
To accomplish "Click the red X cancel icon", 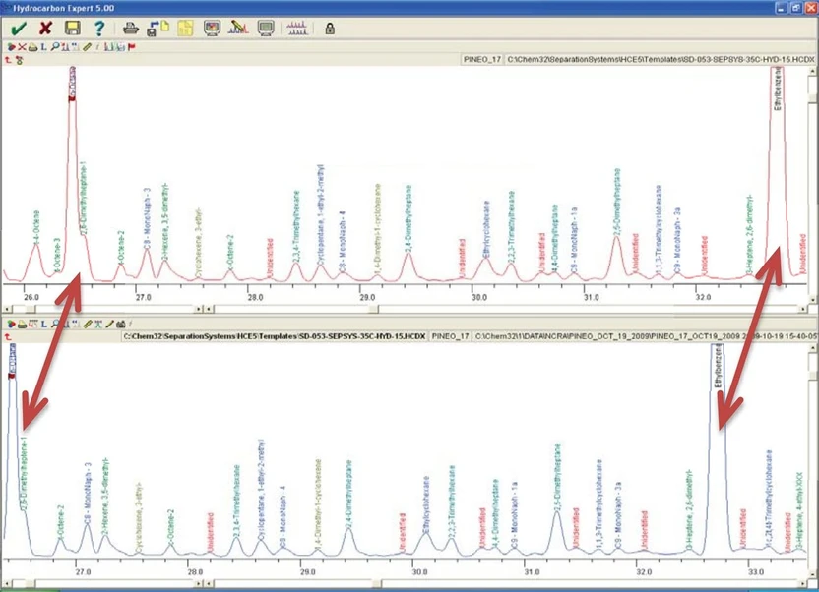I will (45, 28).
